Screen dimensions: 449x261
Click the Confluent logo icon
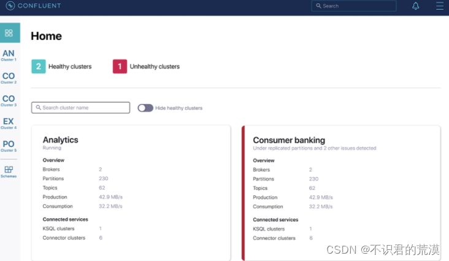pos(10,6)
